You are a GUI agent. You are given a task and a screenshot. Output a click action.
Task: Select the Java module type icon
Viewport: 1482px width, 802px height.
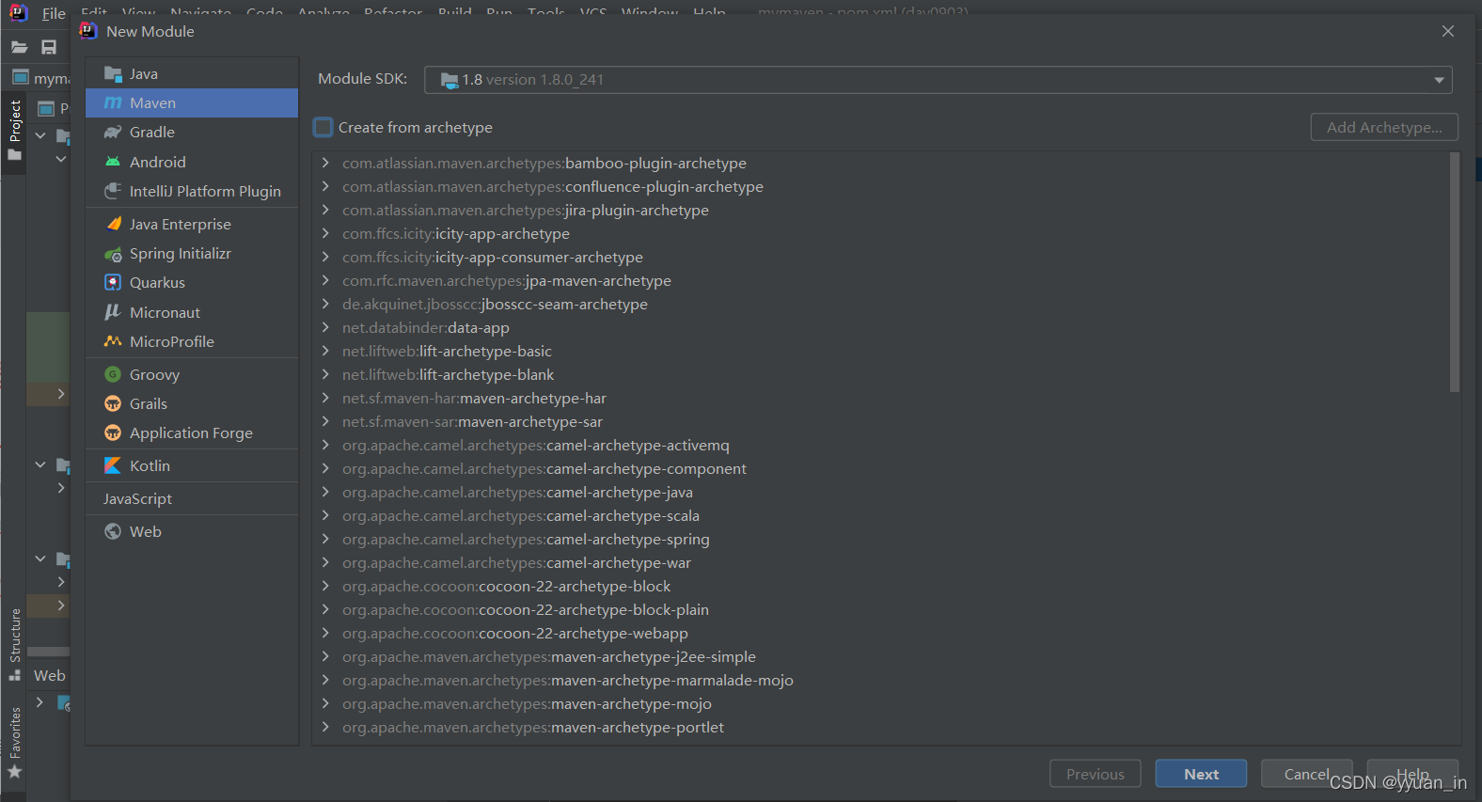tap(113, 73)
